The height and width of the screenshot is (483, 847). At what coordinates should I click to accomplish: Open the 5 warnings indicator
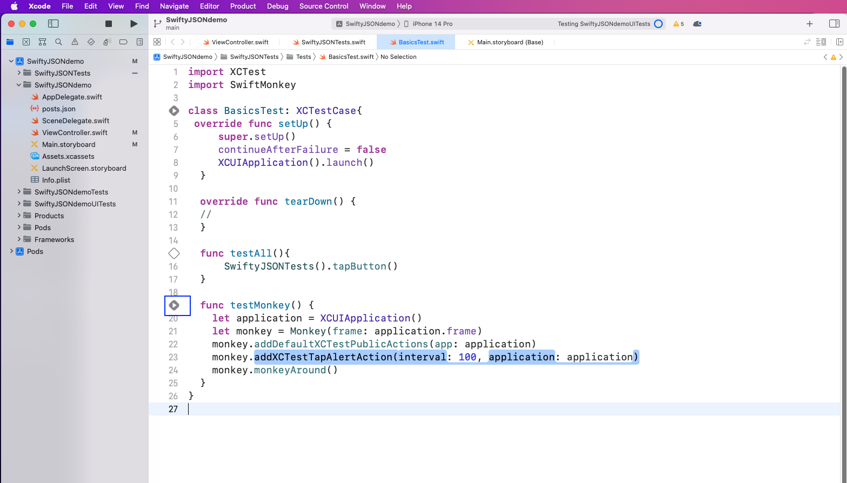[x=678, y=24]
